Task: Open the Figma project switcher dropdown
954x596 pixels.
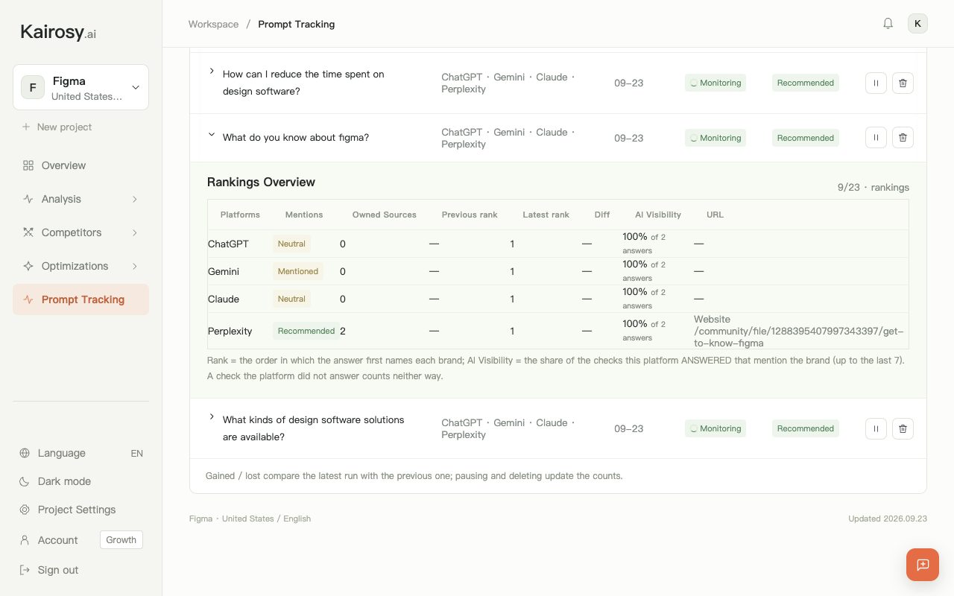Action: click(80, 87)
